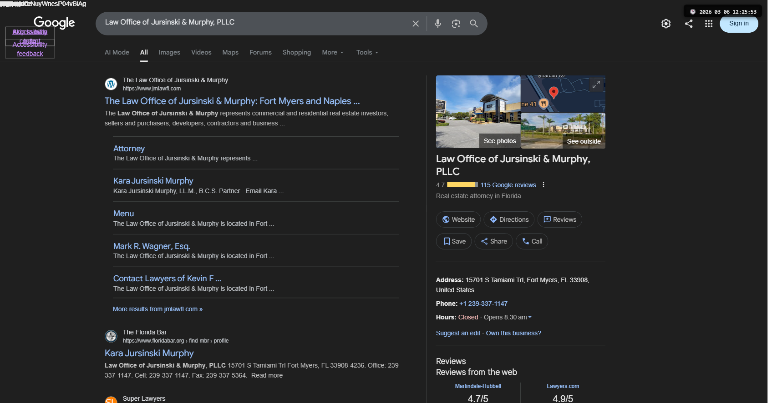The image size is (777, 403).
Task: Save the business with the Save button
Action: pyautogui.click(x=454, y=241)
